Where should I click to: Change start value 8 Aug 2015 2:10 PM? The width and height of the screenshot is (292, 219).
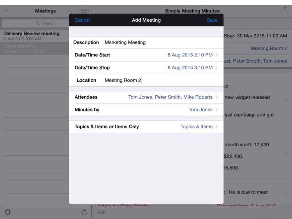190,55
